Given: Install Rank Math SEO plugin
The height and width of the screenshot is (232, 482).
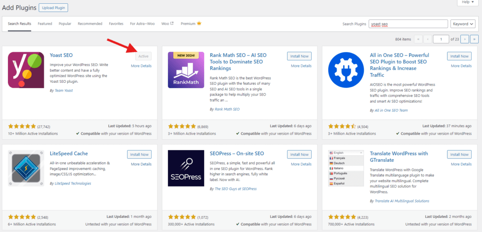Looking at the screenshot, I should (299, 56).
